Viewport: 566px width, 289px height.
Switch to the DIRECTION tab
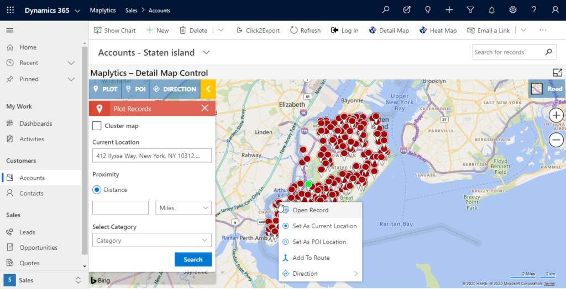[175, 89]
